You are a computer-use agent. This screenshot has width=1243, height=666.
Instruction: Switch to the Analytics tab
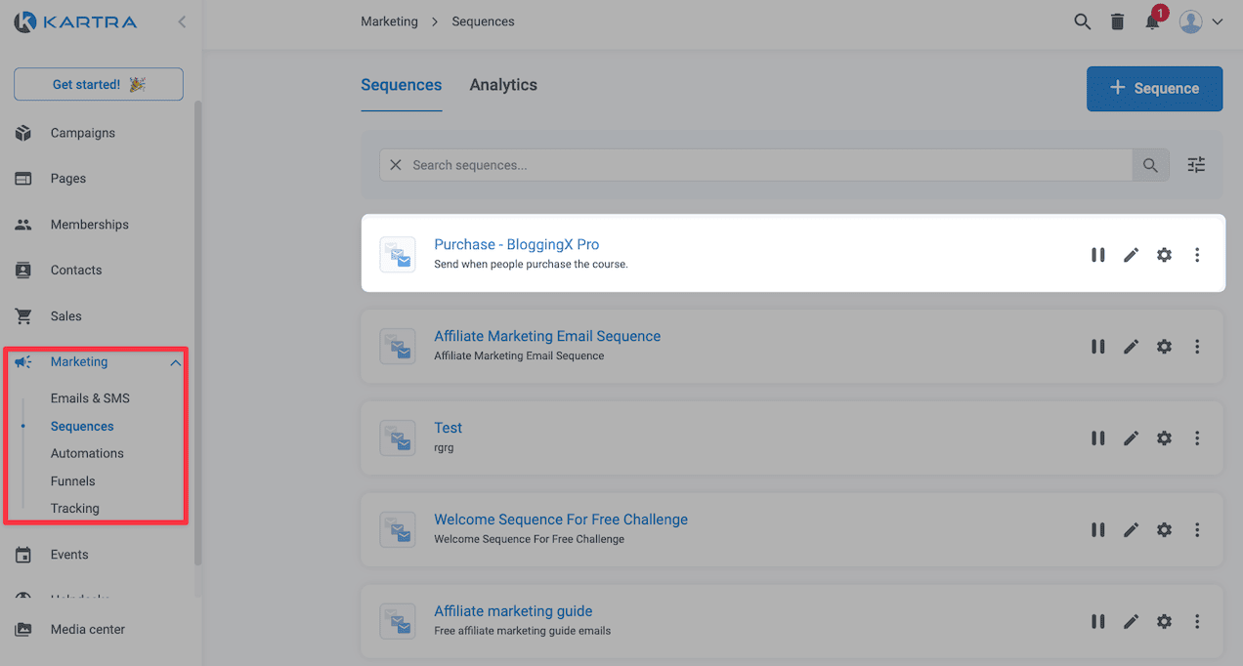[x=503, y=85]
